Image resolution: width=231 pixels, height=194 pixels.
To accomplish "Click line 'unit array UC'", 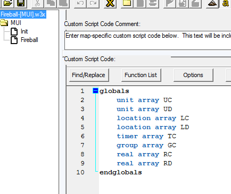I will tap(144, 100).
